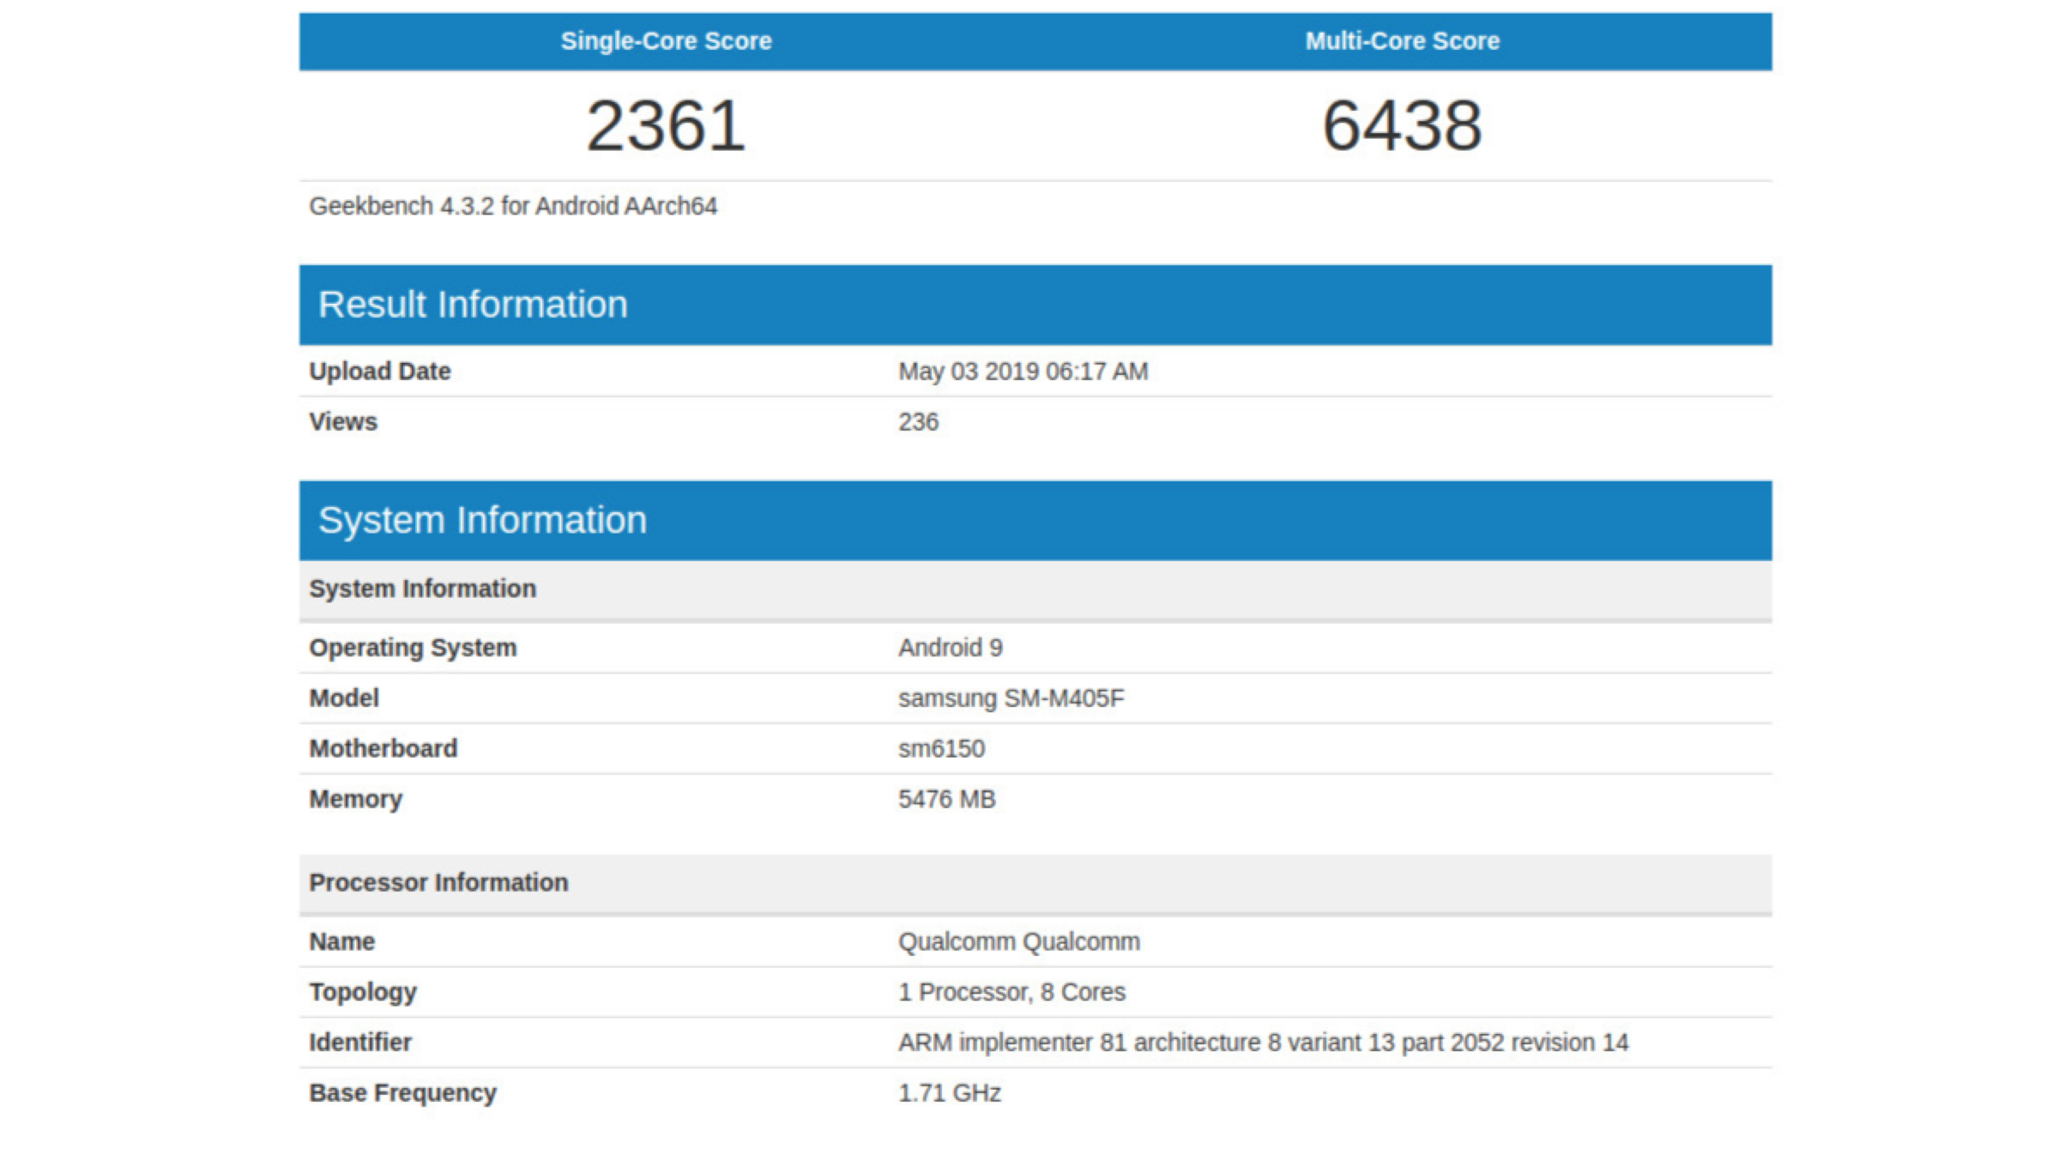
Task: Click the 1 Processor, 8 Cores topology value
Action: [x=1011, y=993]
